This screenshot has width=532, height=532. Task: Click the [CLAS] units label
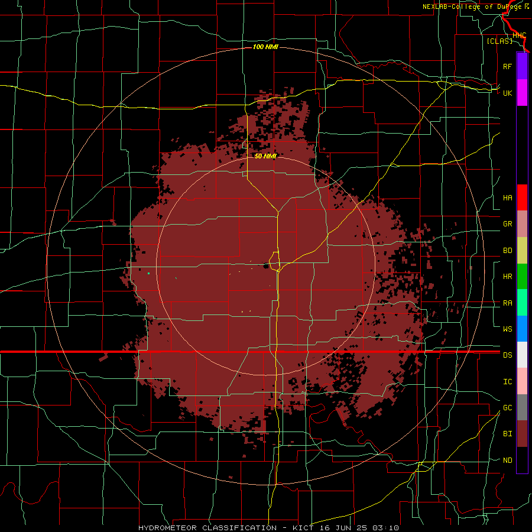[x=499, y=41]
